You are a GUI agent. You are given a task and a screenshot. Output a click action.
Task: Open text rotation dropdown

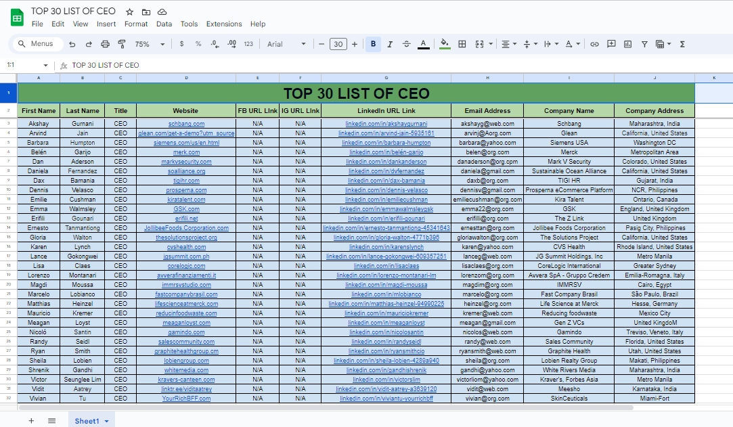click(572, 44)
